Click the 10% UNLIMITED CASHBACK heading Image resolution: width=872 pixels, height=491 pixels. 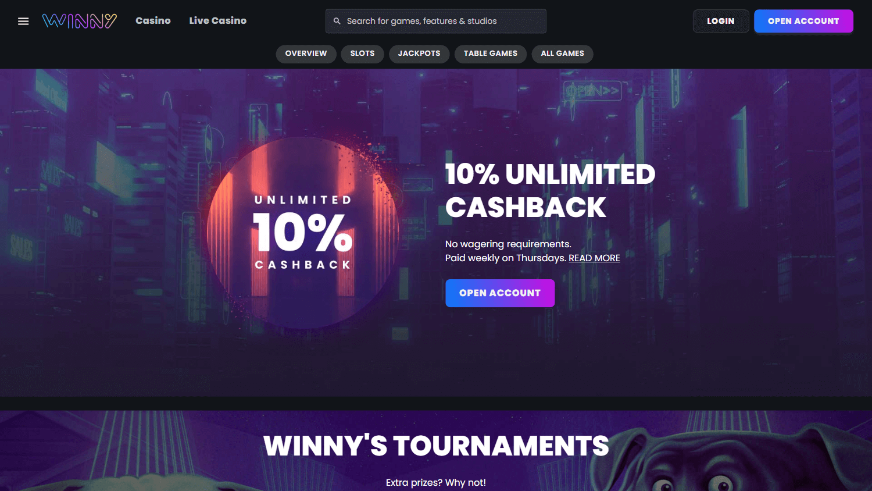point(550,191)
